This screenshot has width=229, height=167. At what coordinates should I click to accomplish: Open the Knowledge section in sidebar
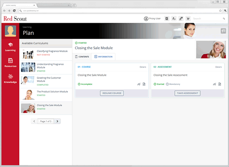pyautogui.click(x=10, y=79)
